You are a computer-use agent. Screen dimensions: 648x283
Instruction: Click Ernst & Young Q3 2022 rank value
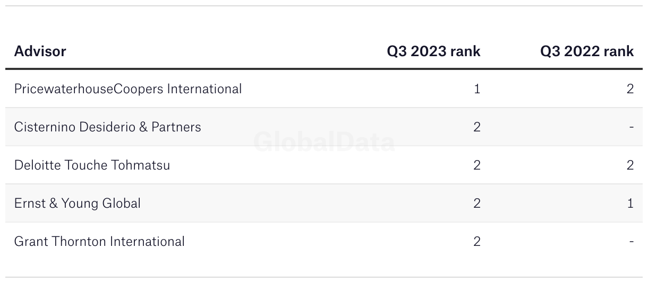click(x=630, y=204)
